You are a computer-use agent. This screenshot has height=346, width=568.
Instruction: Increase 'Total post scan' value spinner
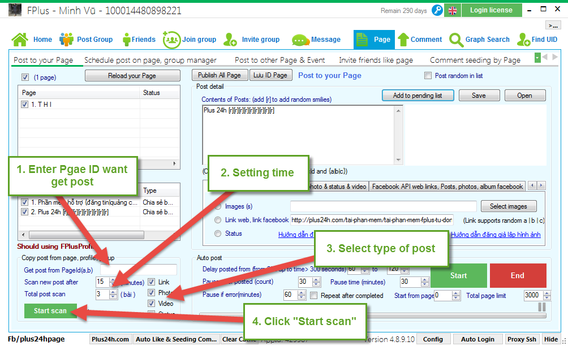[x=113, y=292]
